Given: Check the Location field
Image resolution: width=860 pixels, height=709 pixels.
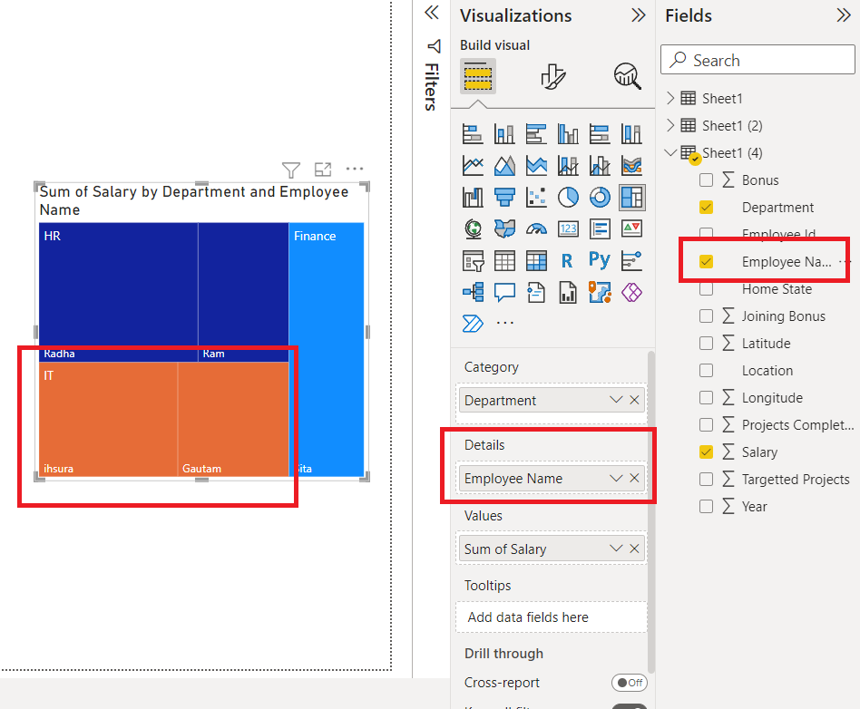Looking at the screenshot, I should click(x=707, y=371).
